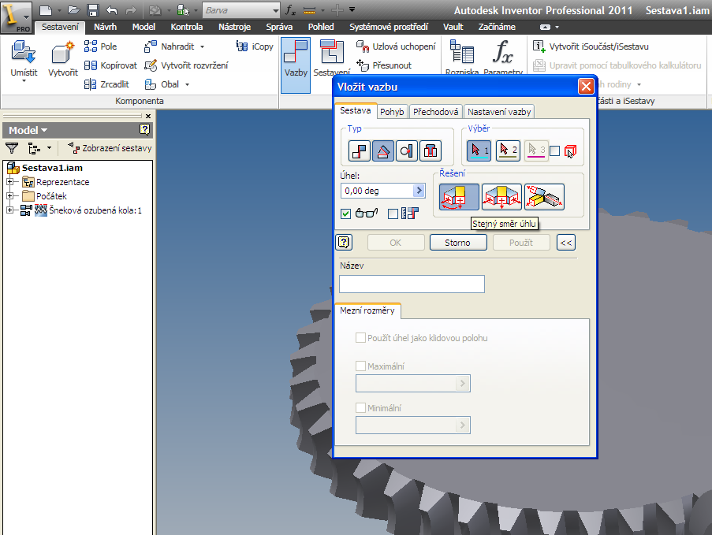The height and width of the screenshot is (535, 712).
Task: Click Zobrazení sestavy in browser
Action: [x=110, y=148]
